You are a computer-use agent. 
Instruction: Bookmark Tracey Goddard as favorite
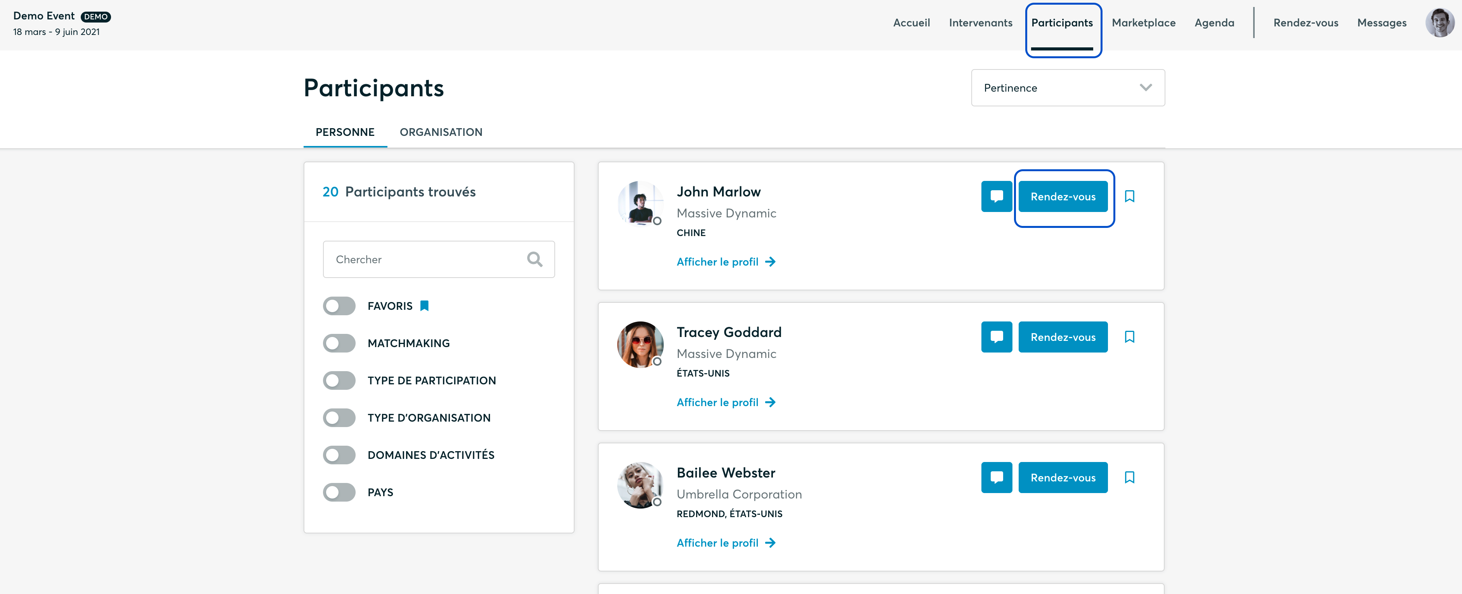[x=1129, y=337]
